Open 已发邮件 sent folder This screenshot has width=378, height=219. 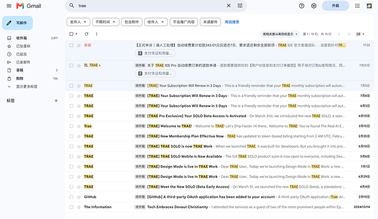tap(32, 62)
